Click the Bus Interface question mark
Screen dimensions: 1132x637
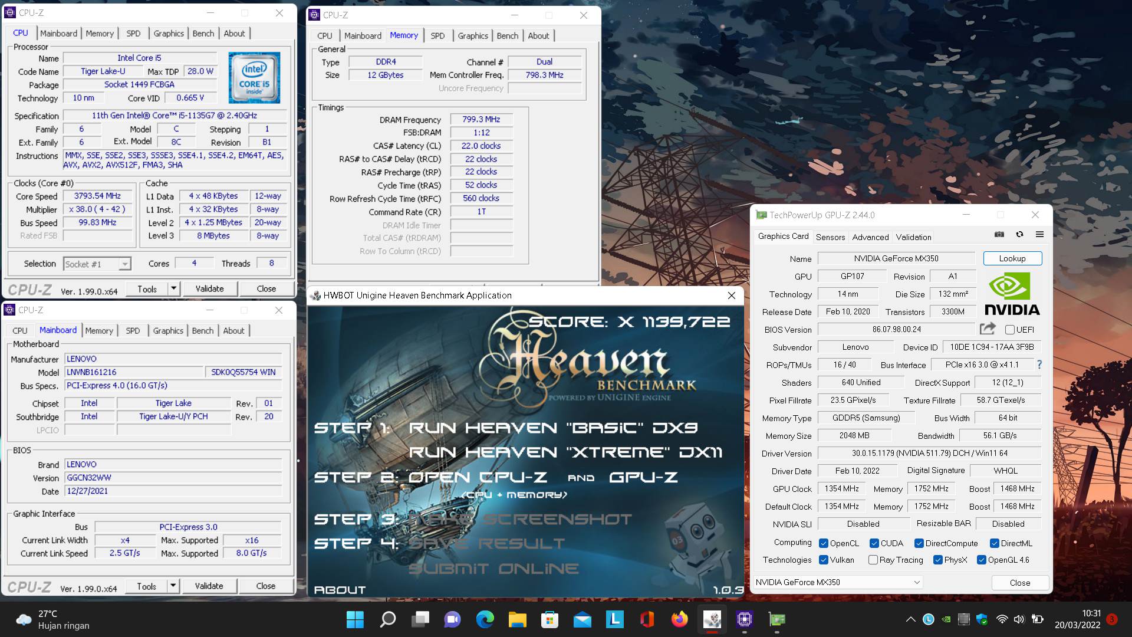click(1039, 365)
